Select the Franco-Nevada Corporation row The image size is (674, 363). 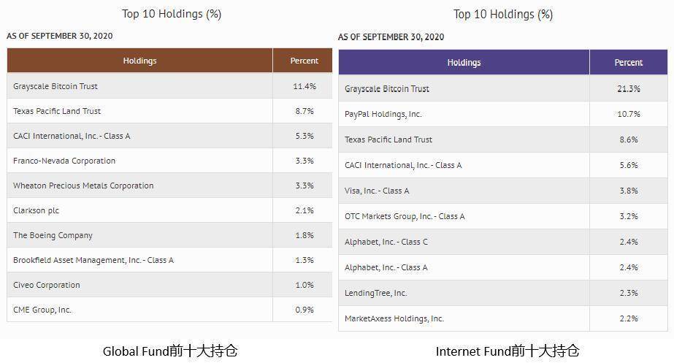coord(169,161)
